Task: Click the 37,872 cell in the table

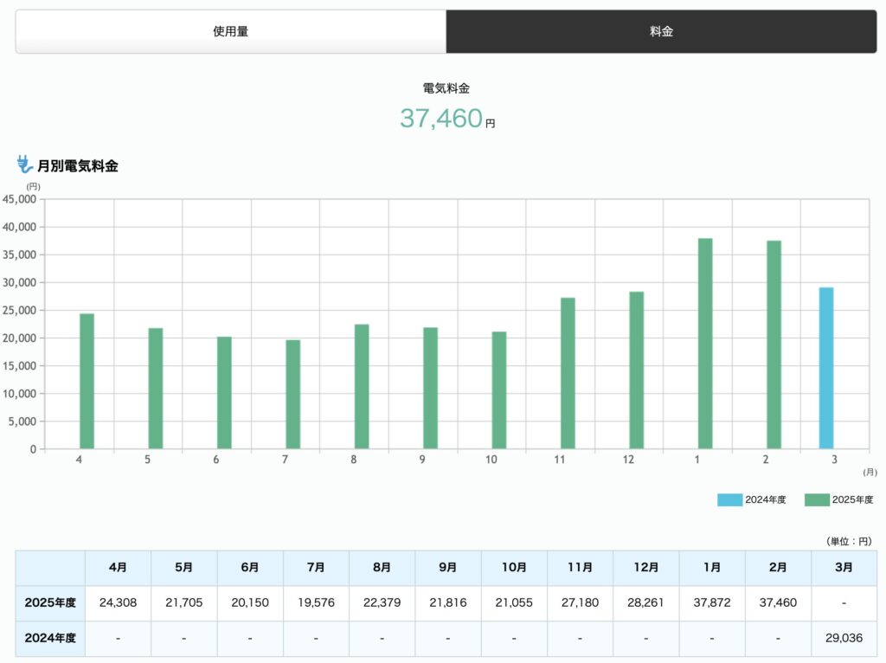Action: (x=712, y=603)
